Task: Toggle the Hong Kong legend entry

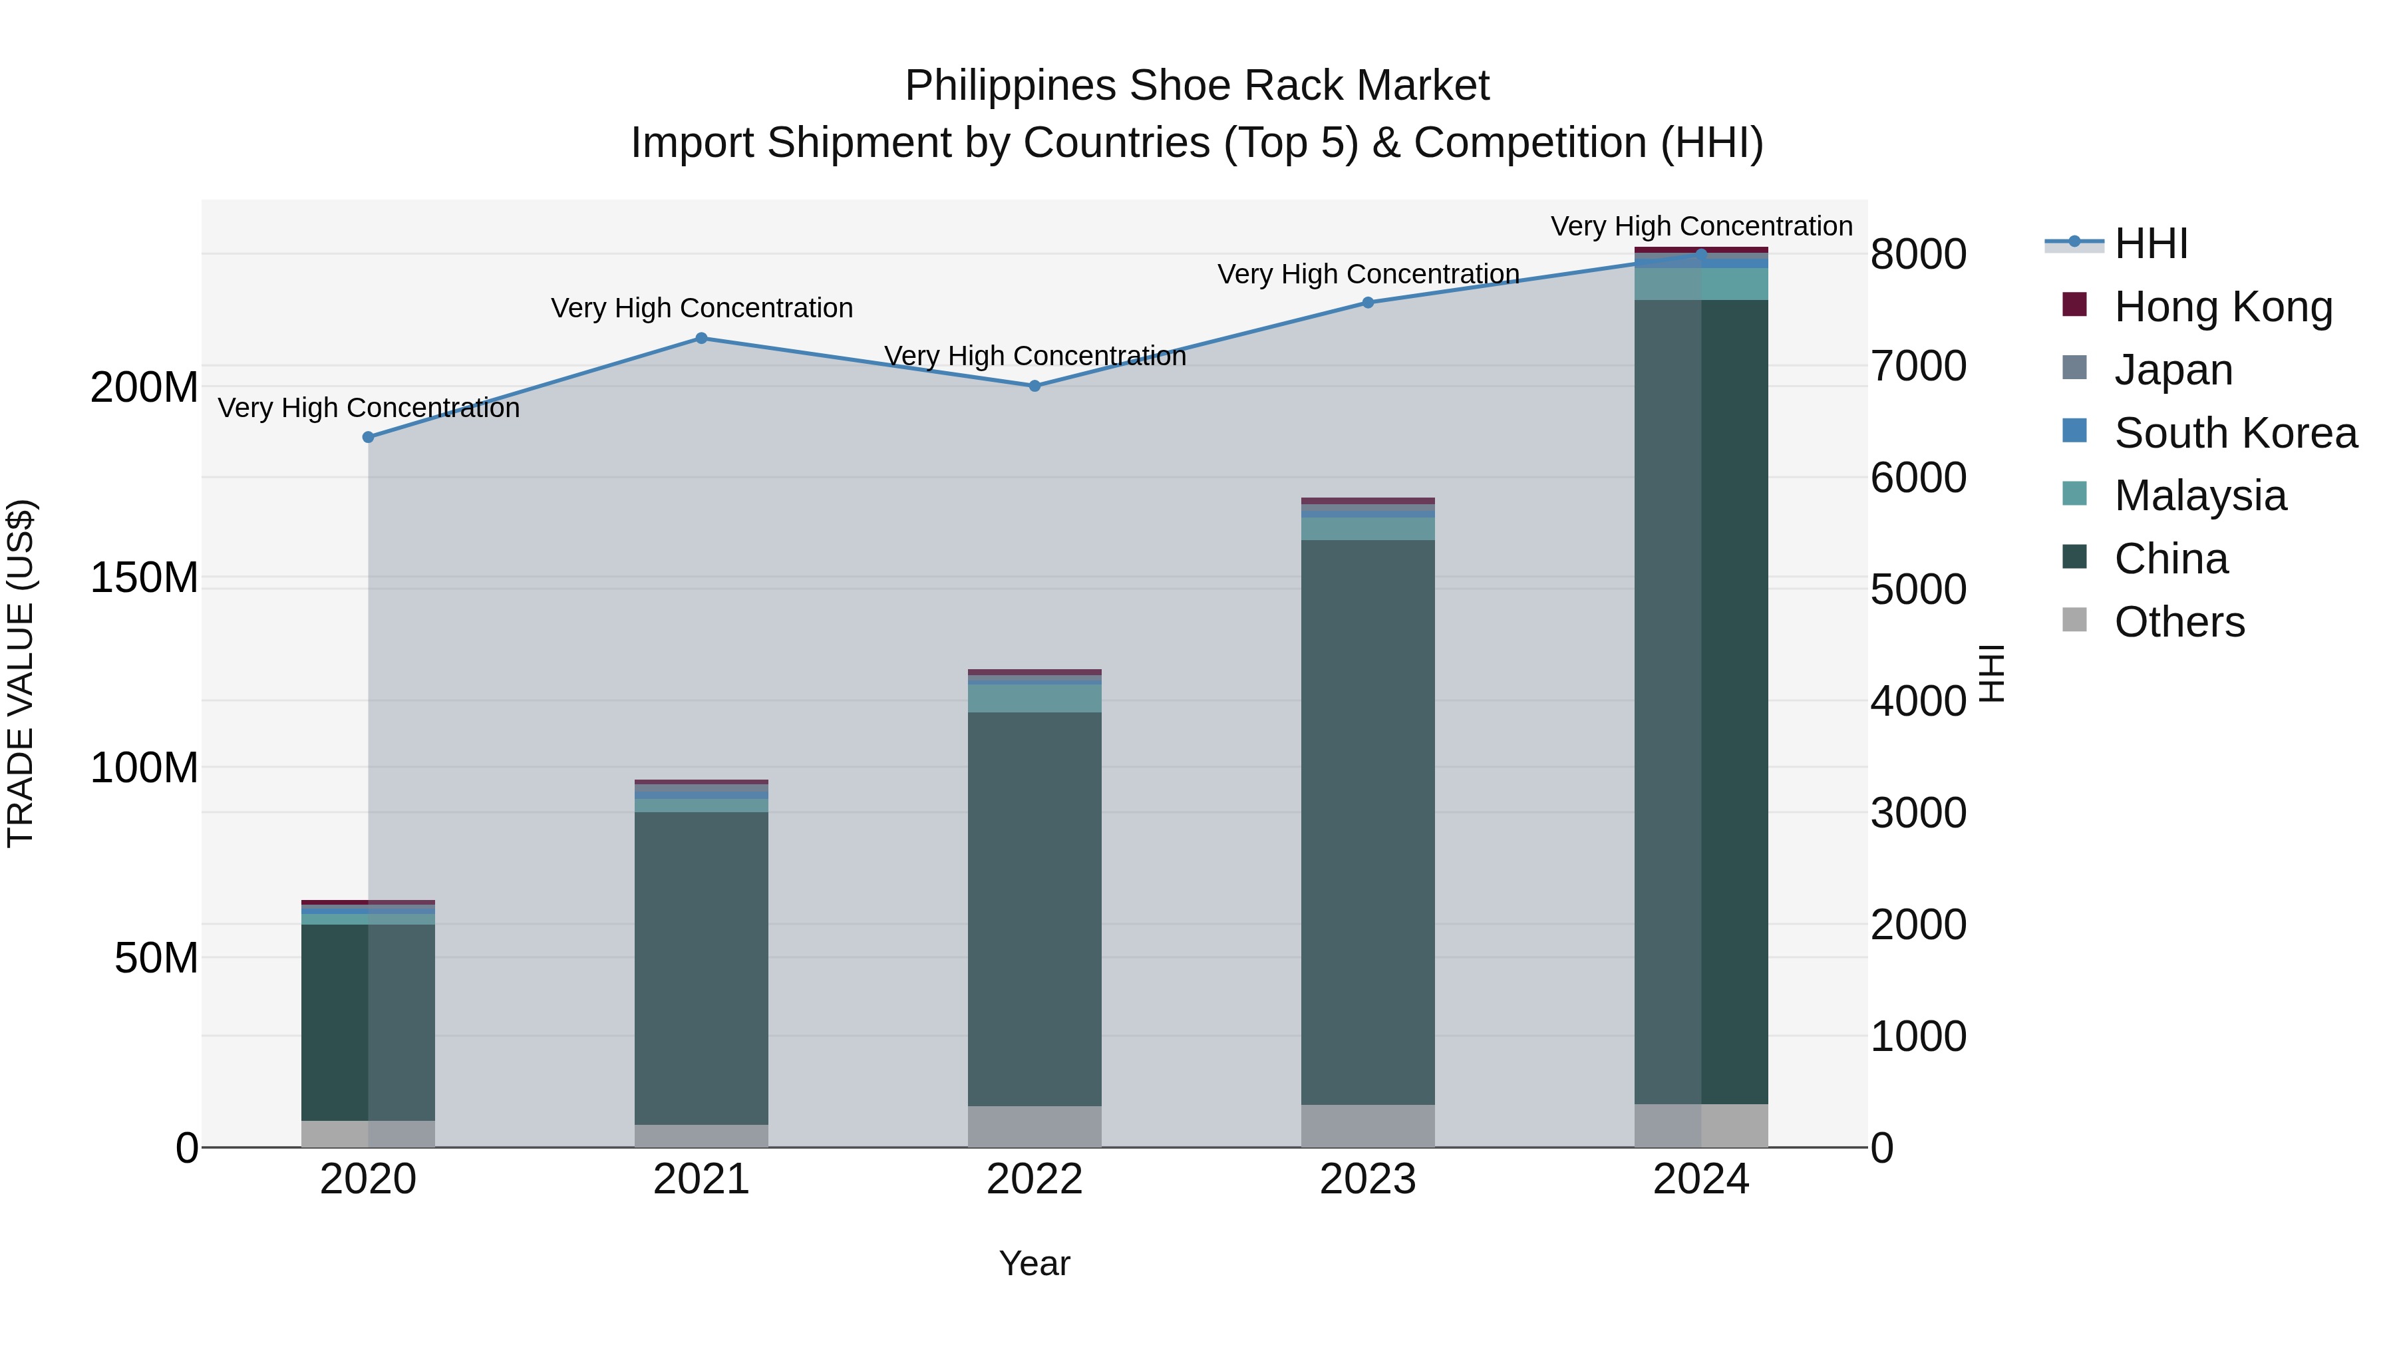Action: point(2197,307)
